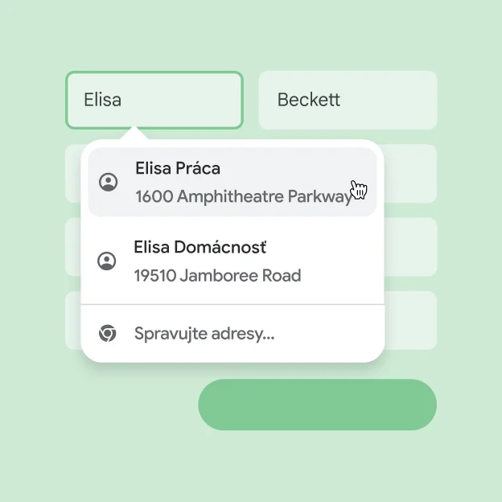Viewport: 502px width, 502px height.
Task: Click the Beckett last name field
Action: [348, 100]
